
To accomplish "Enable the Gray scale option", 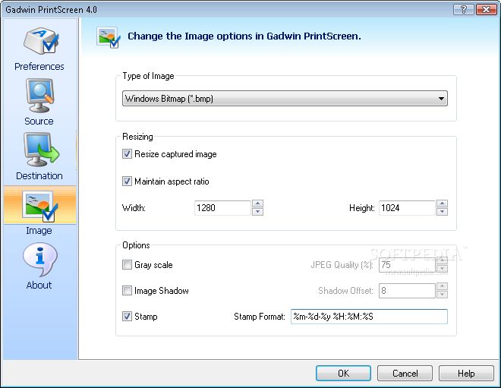I will tap(127, 265).
